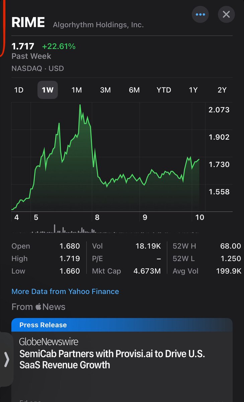Select the 1D time range

[x=19, y=90]
